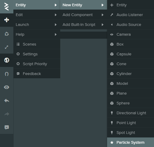Create a Spot Light entity
Viewport: 154px width, 147px height.
[x=131, y=132]
